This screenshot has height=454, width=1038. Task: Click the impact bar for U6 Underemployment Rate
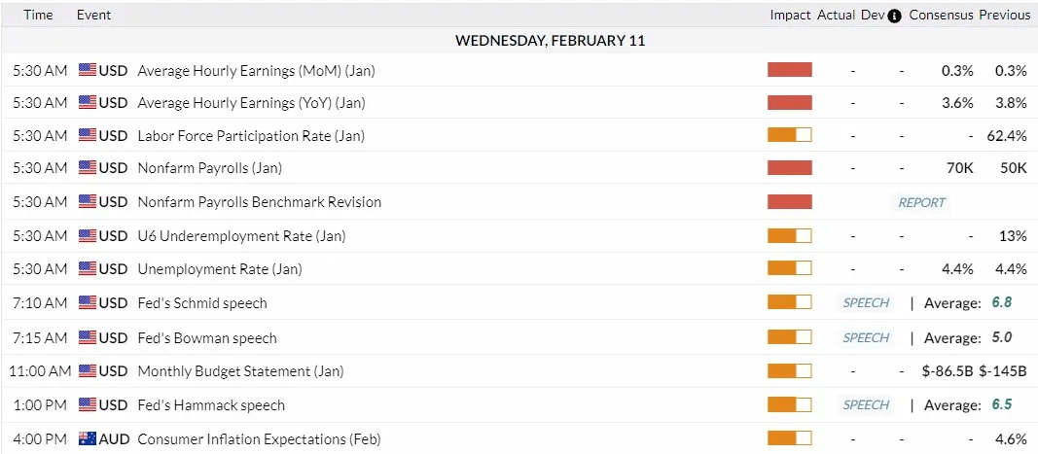(789, 235)
